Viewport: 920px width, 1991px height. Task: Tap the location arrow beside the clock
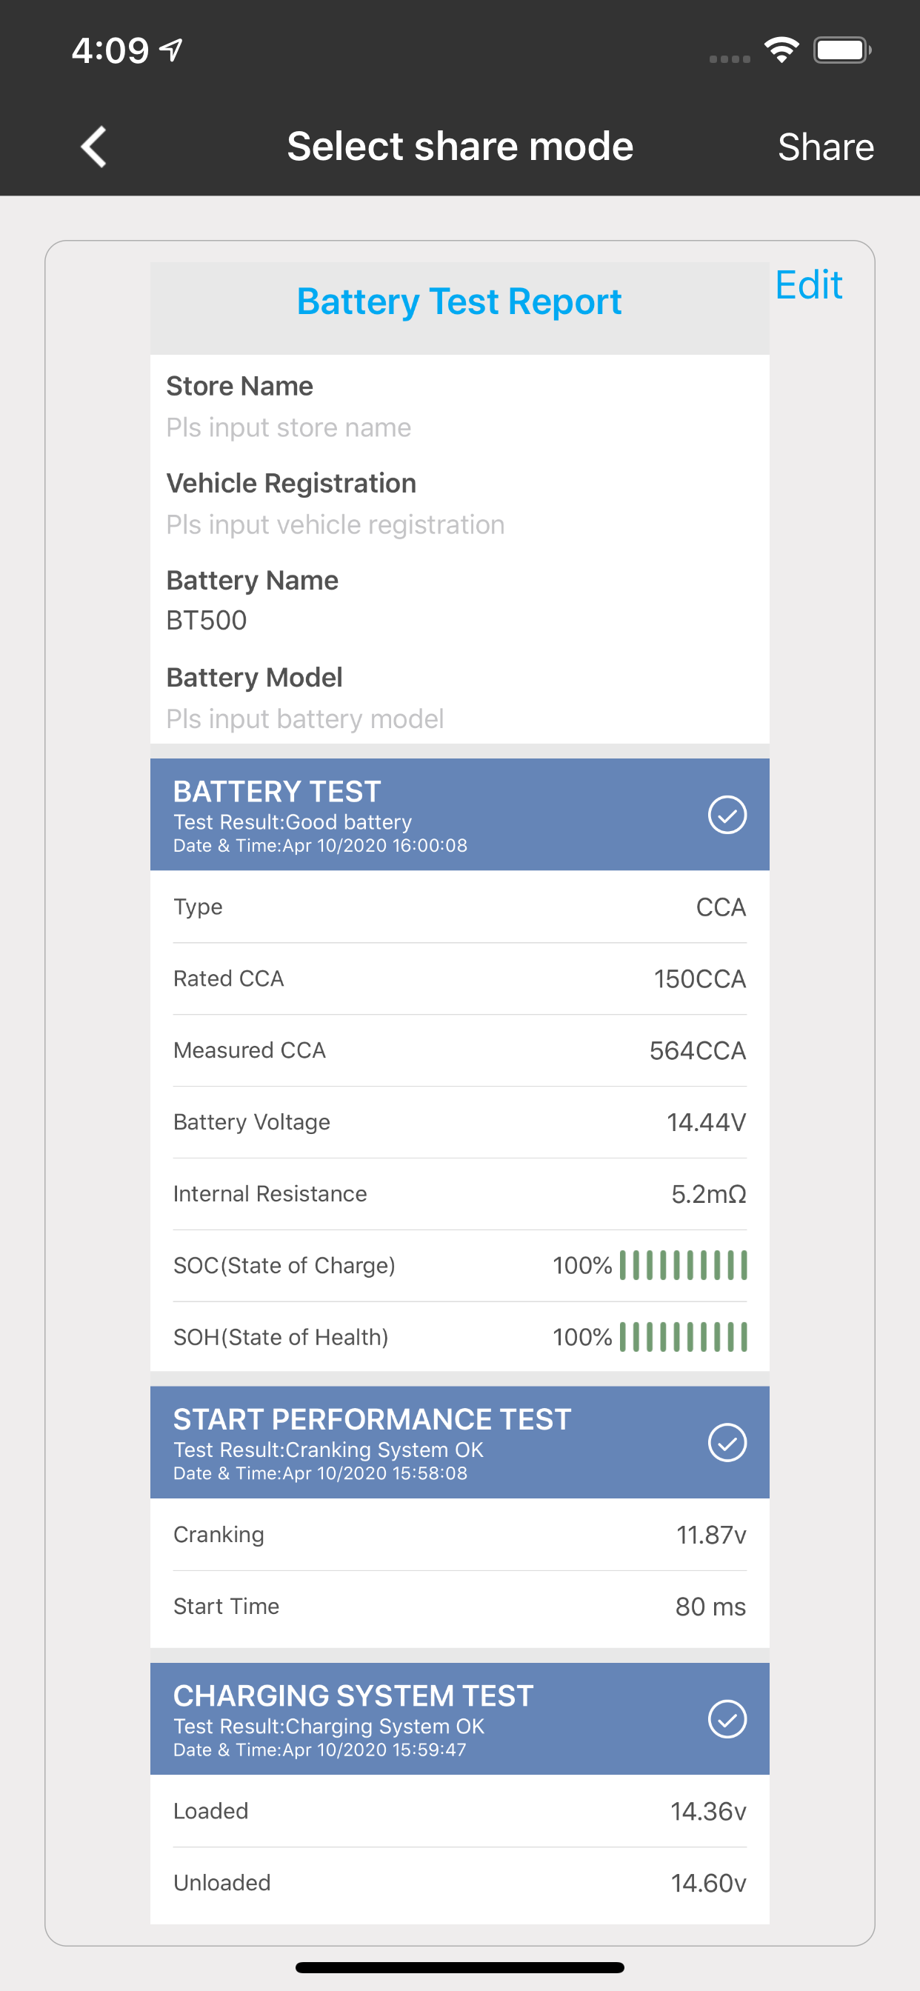172,50
